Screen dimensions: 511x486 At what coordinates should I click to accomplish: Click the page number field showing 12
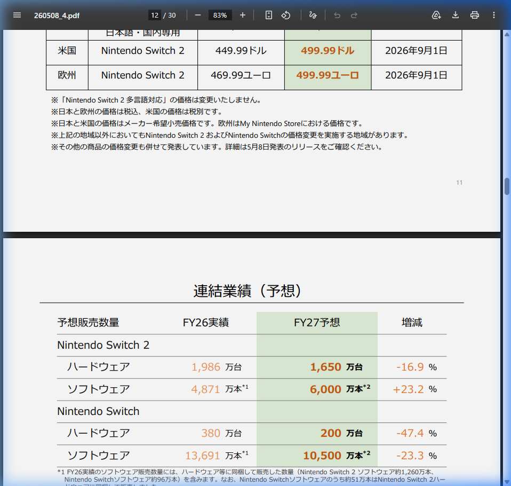coord(155,15)
